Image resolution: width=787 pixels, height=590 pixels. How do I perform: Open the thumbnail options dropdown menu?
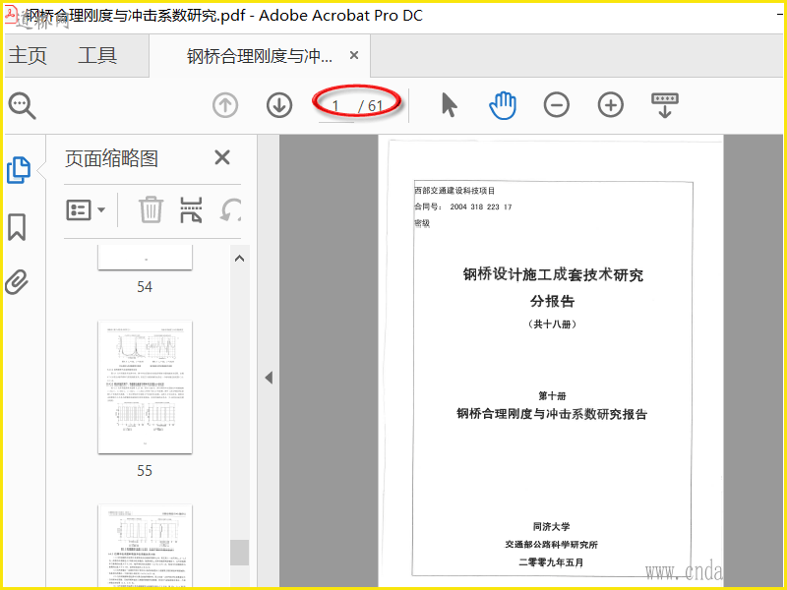tap(86, 209)
